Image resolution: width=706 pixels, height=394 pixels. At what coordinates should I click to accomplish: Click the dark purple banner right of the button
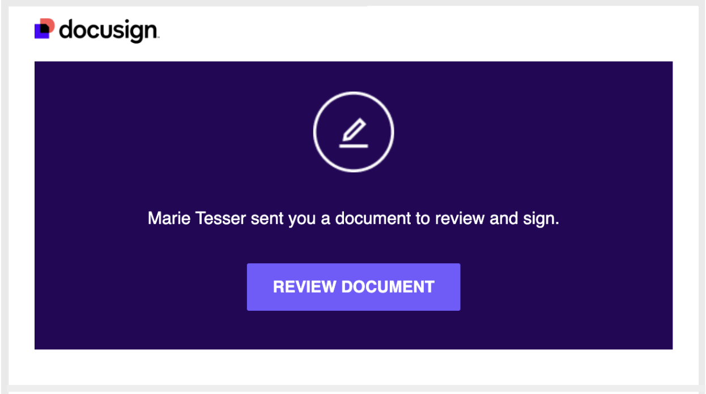pyautogui.click(x=567, y=287)
